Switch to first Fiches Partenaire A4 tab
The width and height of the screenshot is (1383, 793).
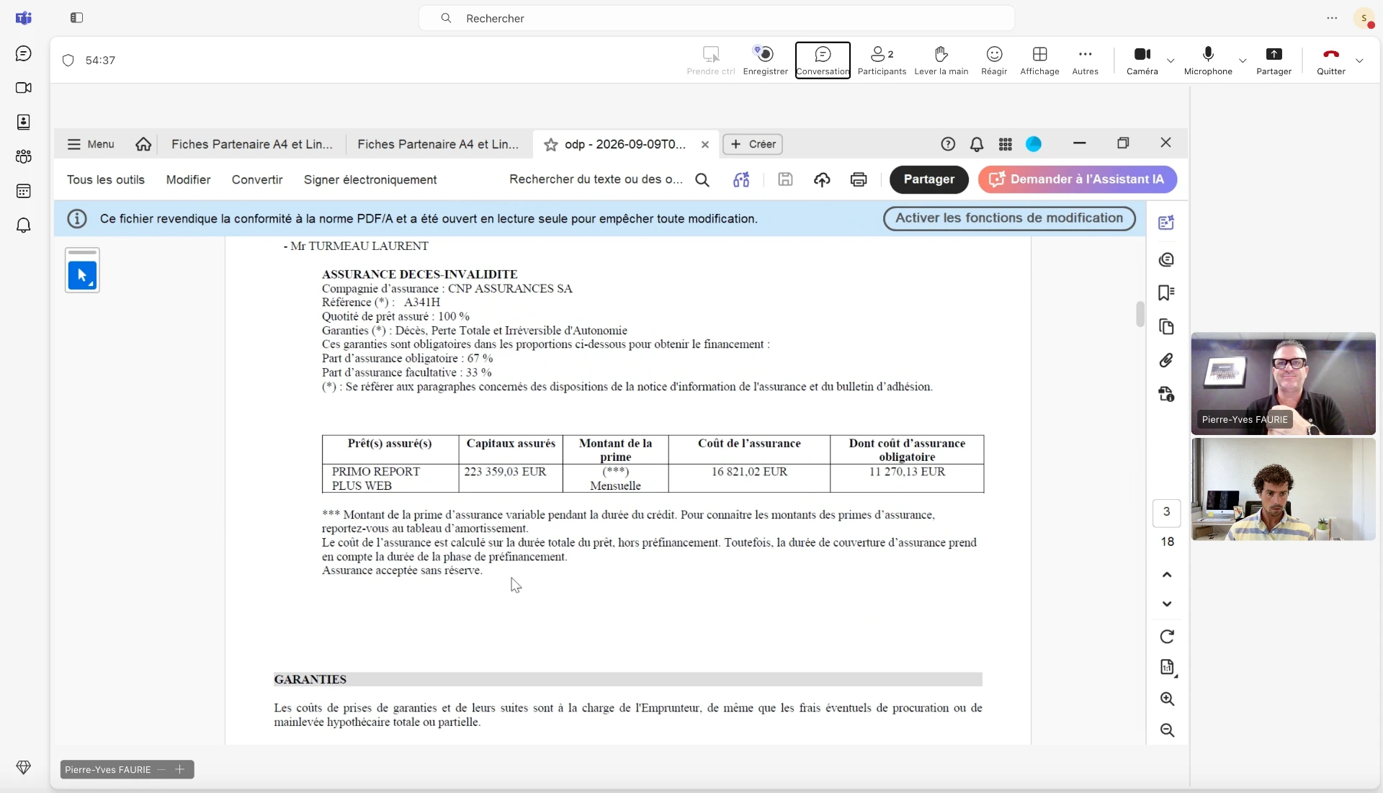tap(252, 144)
